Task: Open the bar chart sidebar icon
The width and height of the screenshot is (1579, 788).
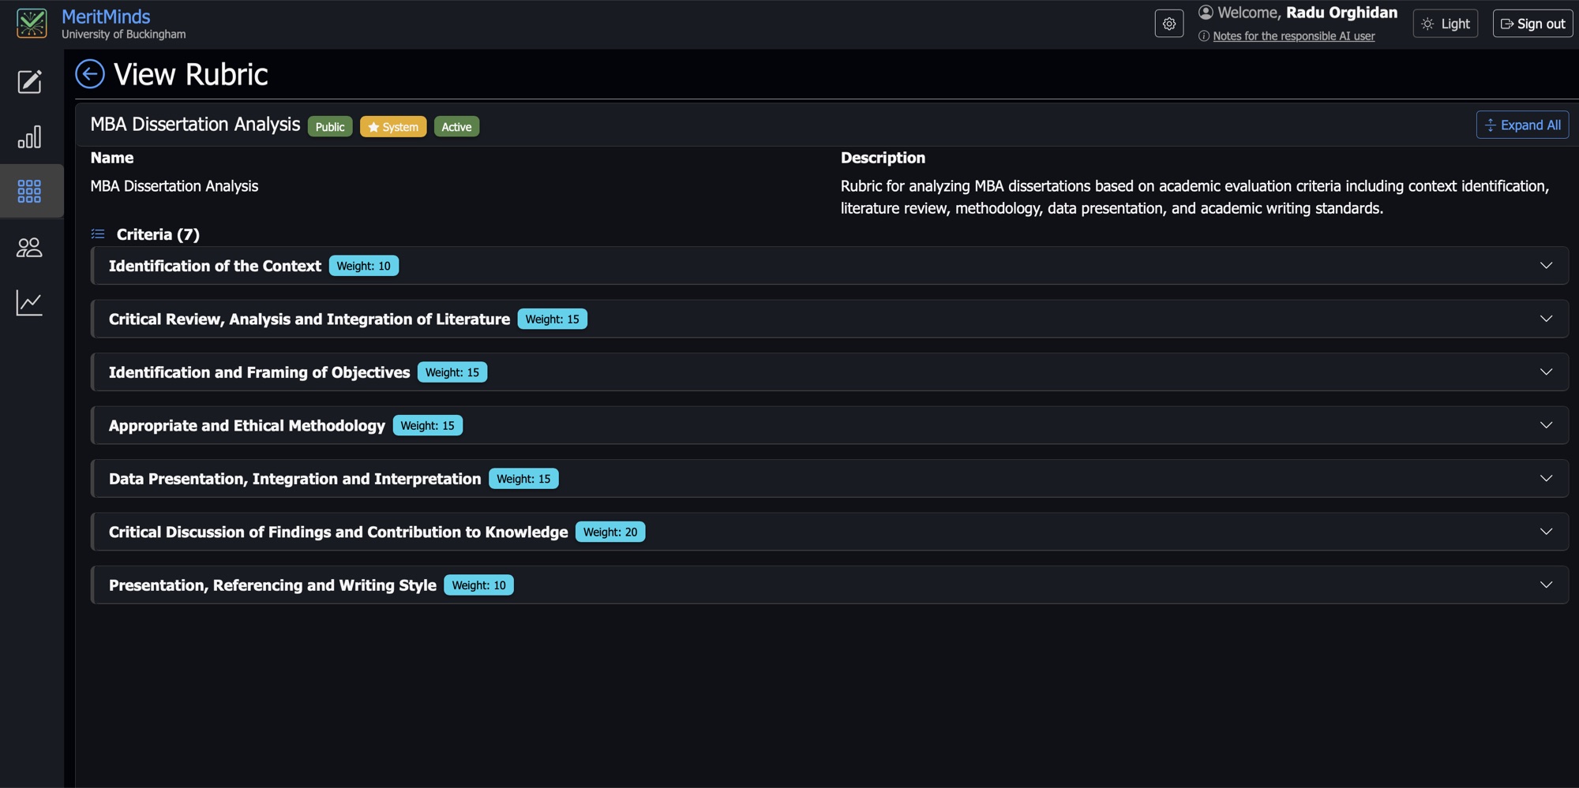Action: tap(29, 136)
